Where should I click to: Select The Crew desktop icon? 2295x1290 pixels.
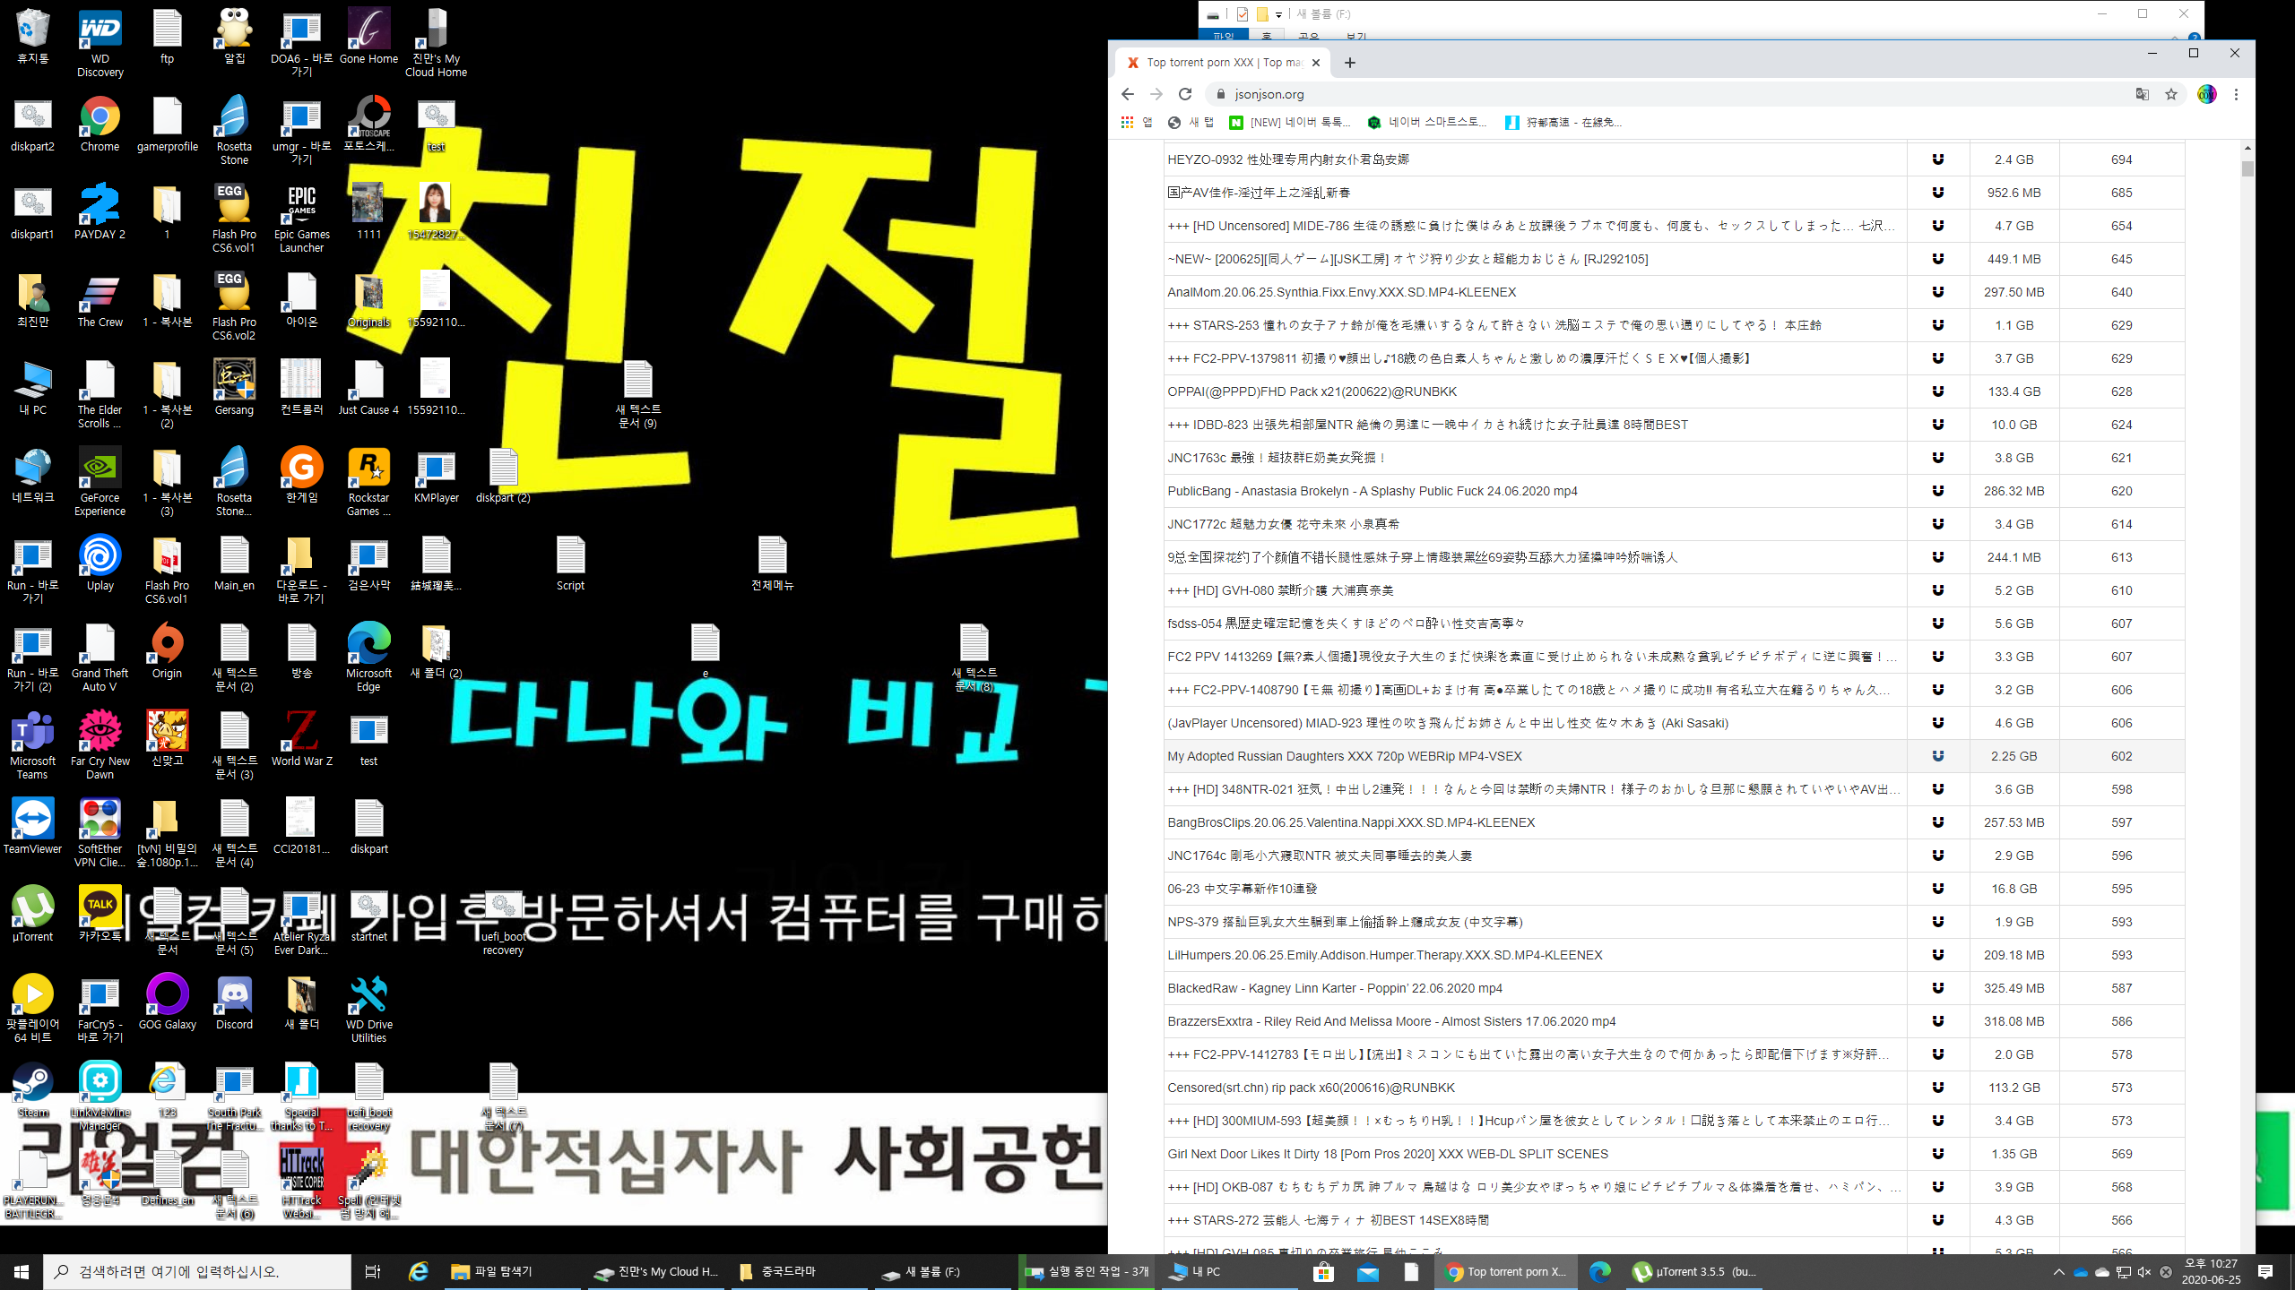pyautogui.click(x=100, y=300)
